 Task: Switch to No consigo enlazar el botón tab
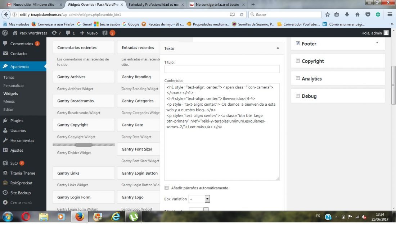(x=217, y=5)
